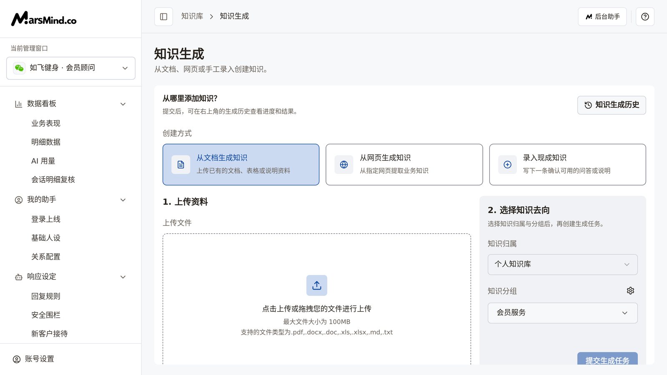Click the history clock icon in 知识生成历史
This screenshot has height=375, width=667.
click(x=588, y=105)
